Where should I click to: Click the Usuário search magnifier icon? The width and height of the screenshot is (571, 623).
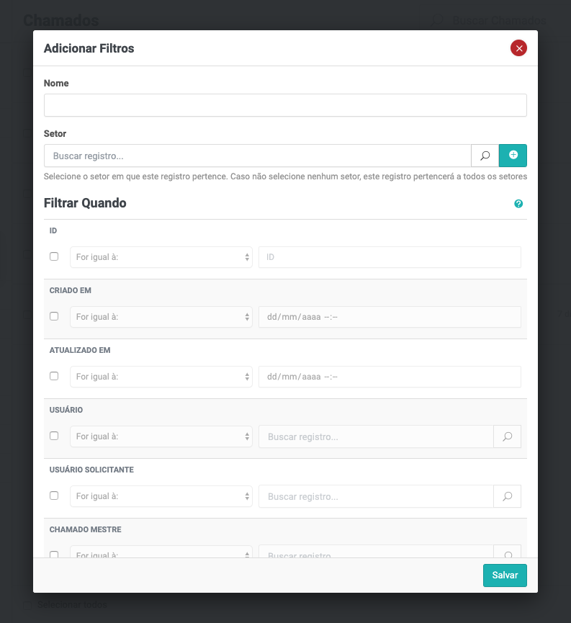point(507,436)
